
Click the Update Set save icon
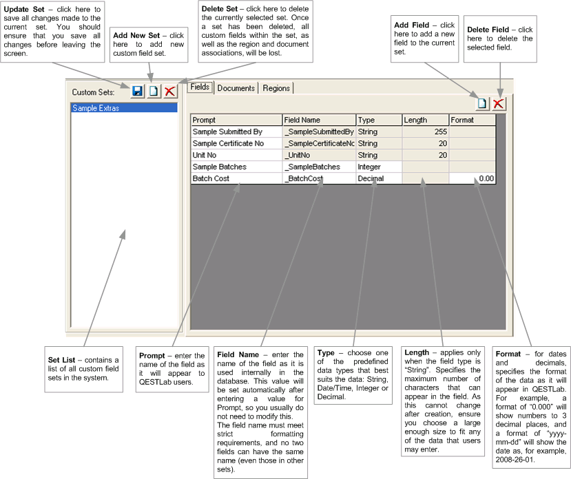pyautogui.click(x=138, y=91)
